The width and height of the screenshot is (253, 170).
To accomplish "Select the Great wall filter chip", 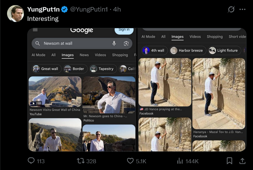I will tap(47, 69).
